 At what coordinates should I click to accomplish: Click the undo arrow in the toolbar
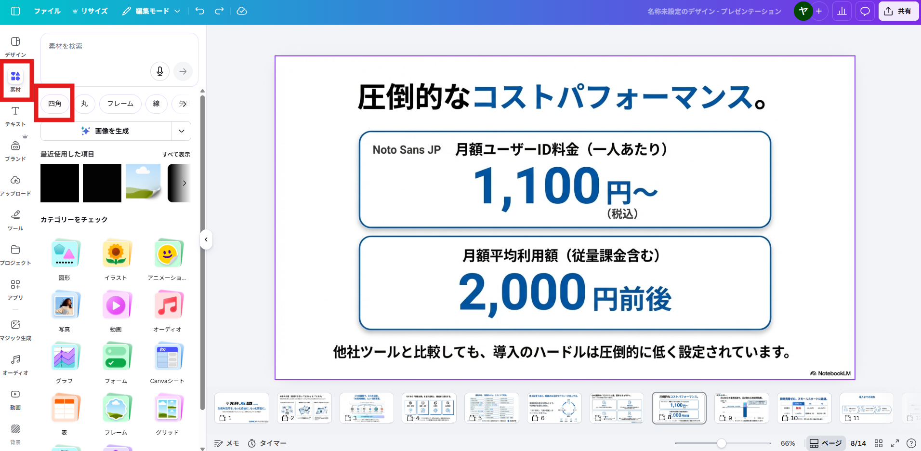click(x=199, y=11)
